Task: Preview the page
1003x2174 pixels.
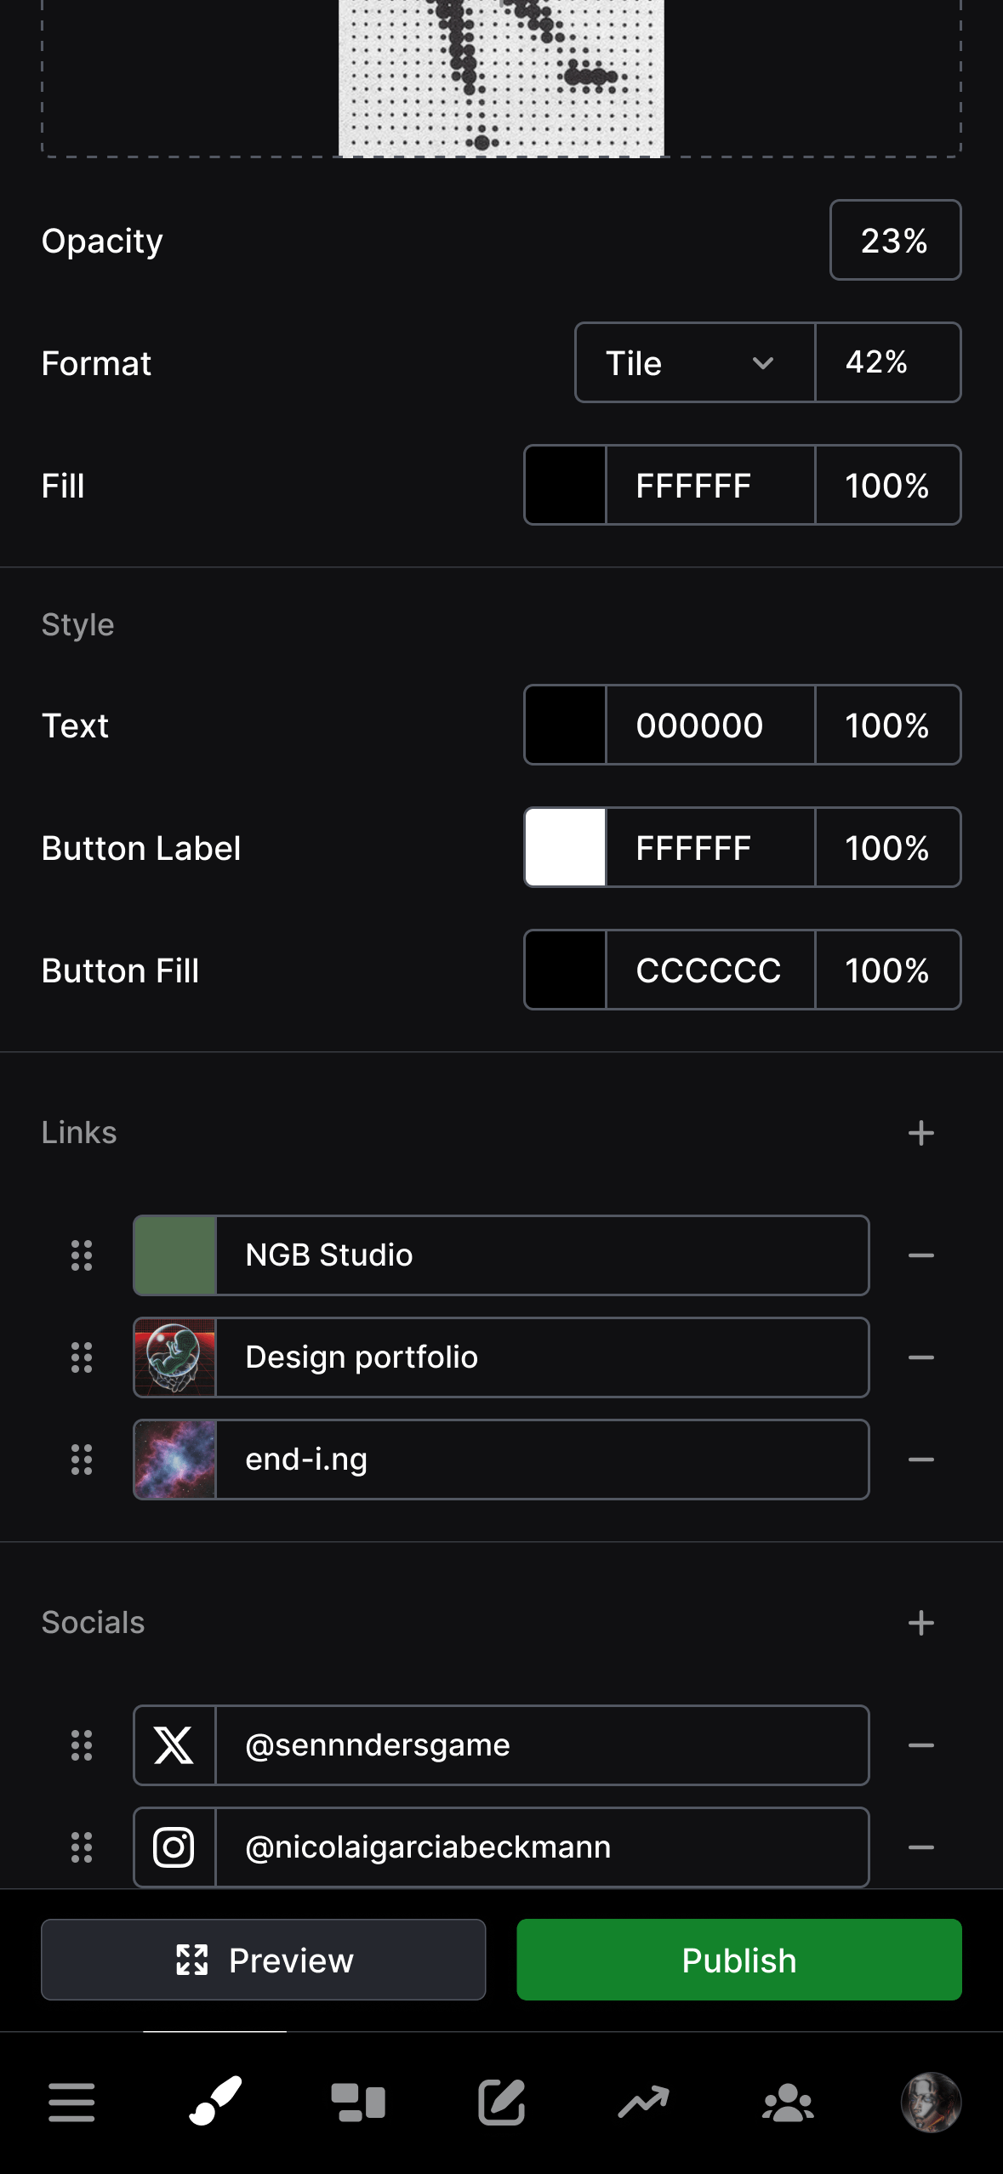Action: (x=263, y=1960)
